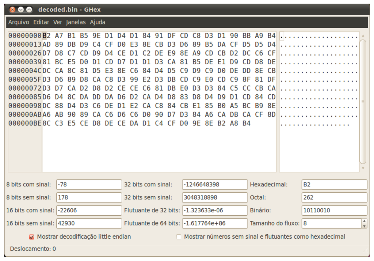Maximize the GHex window

pyautogui.click(x=29, y=10)
